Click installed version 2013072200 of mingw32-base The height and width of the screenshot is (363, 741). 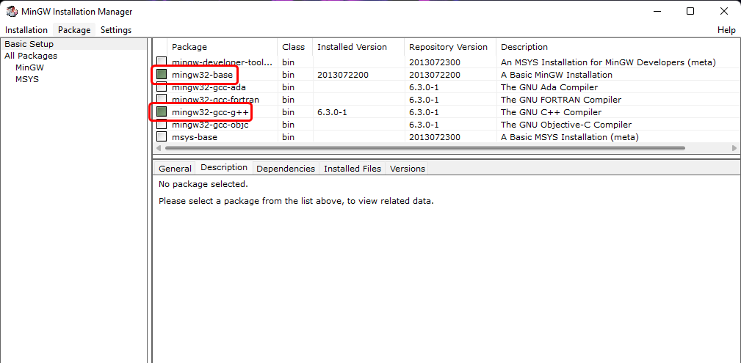(343, 75)
